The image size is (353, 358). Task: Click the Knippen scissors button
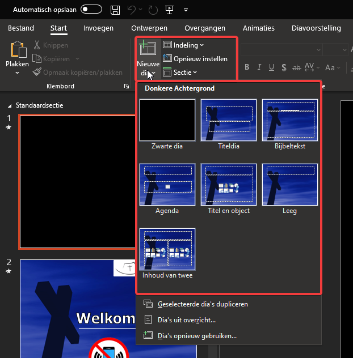(51, 45)
